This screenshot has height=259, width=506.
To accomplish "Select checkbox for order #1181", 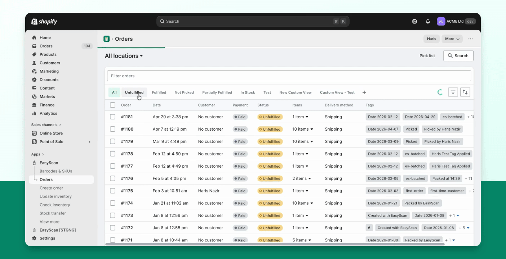I will point(112,117).
